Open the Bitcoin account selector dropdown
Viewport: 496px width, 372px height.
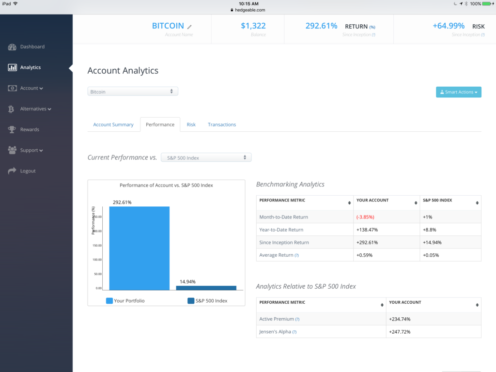tap(133, 92)
